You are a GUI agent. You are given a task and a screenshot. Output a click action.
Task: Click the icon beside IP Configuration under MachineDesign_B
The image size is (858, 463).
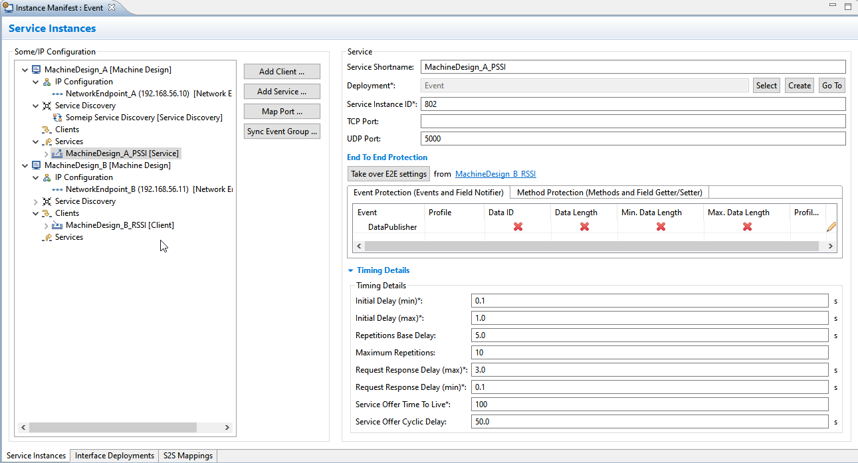[x=47, y=177]
